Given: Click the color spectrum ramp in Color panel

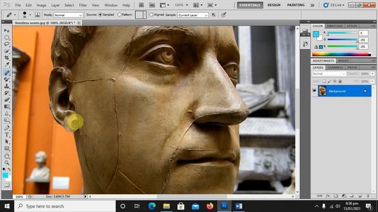Looking at the screenshot, I should point(341,54).
